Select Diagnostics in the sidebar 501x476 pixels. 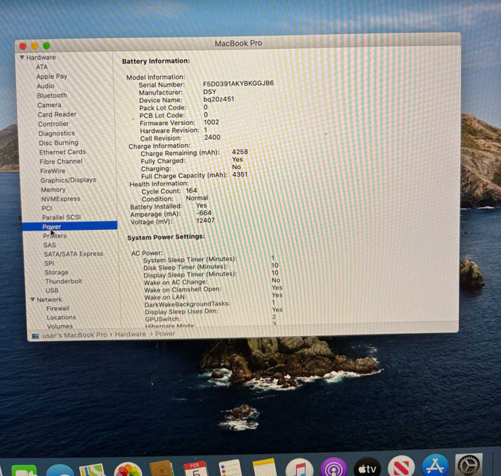click(56, 133)
